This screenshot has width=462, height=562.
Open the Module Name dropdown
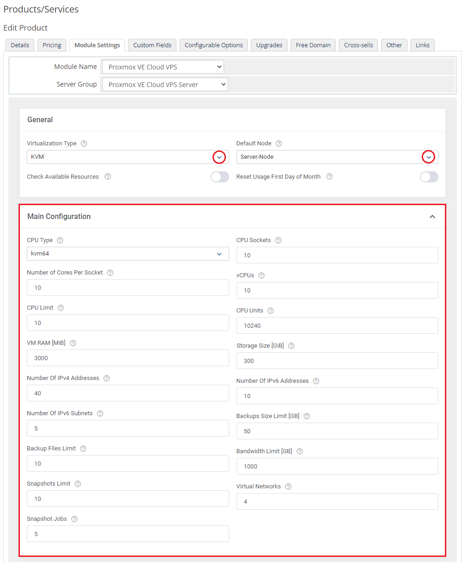[163, 67]
